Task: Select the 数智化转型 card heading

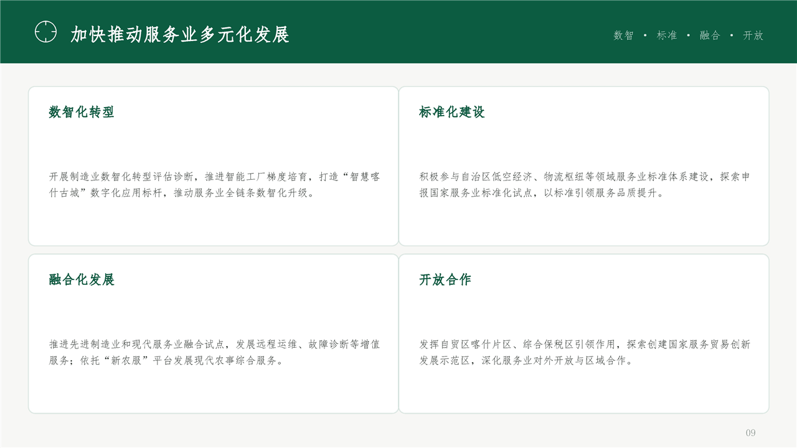Action: tap(82, 112)
